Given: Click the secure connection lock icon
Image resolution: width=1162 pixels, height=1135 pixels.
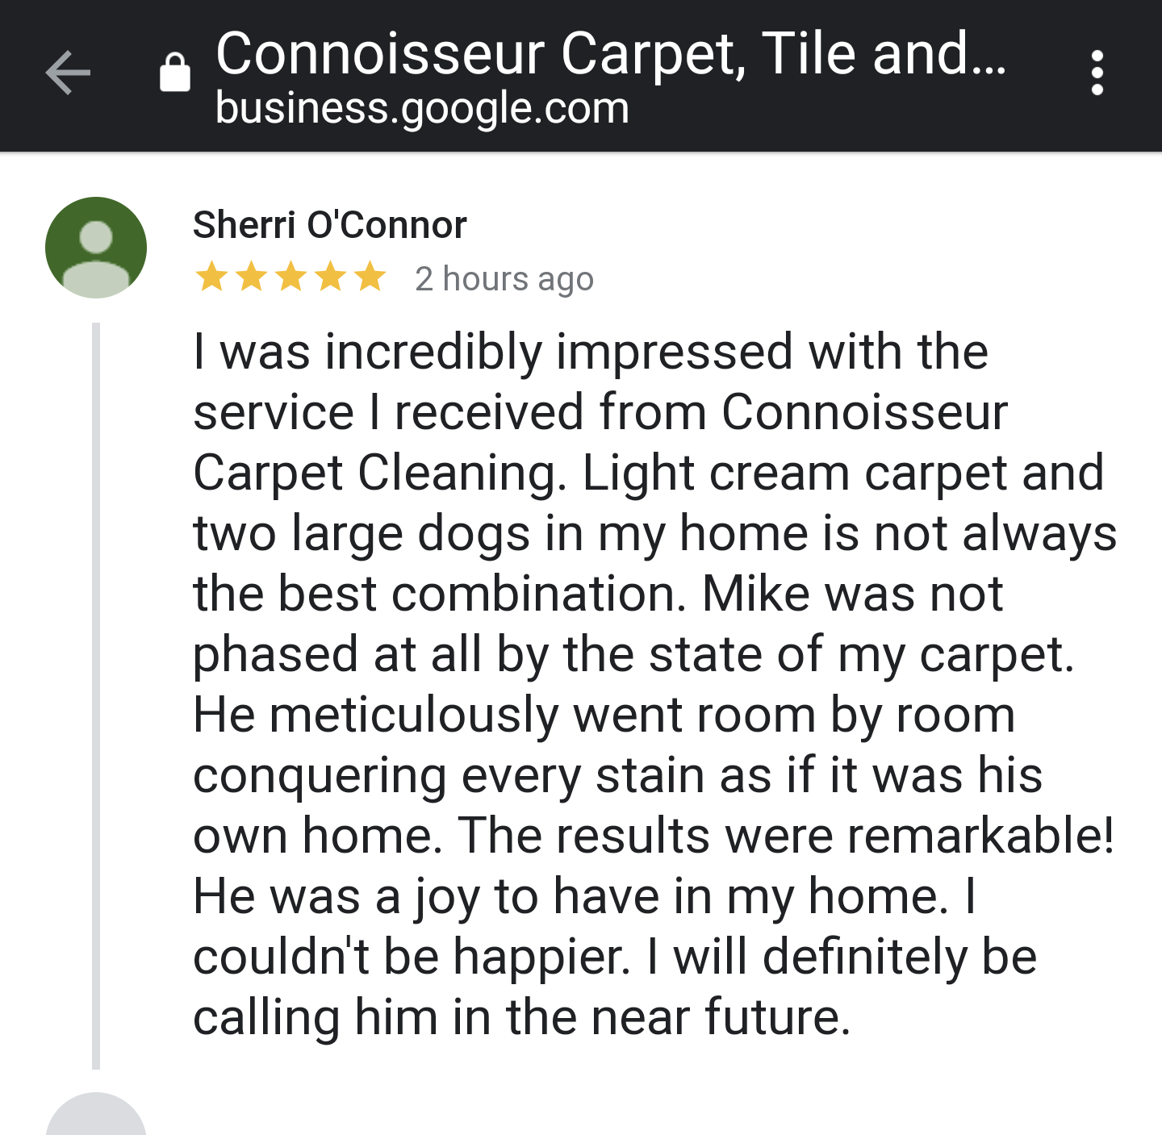Looking at the screenshot, I should pyautogui.click(x=175, y=73).
